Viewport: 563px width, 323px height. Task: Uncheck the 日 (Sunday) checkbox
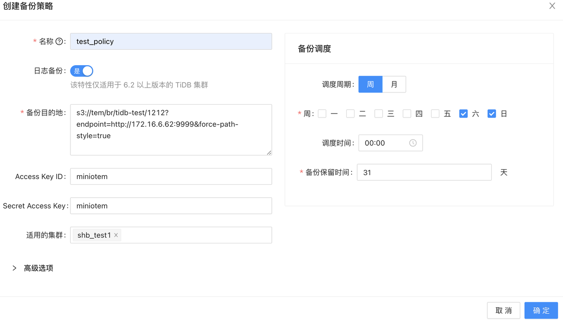pyautogui.click(x=492, y=114)
